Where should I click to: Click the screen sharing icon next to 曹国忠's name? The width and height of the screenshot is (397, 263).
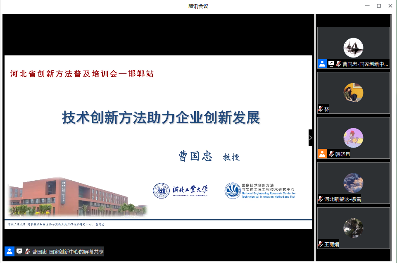click(x=331, y=64)
